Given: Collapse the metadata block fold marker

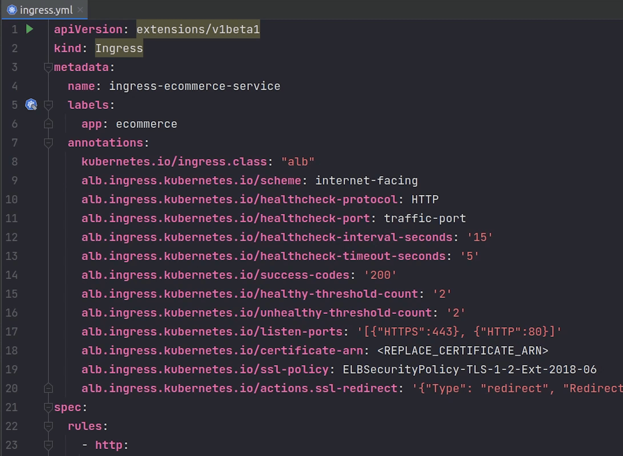Looking at the screenshot, I should [x=48, y=68].
